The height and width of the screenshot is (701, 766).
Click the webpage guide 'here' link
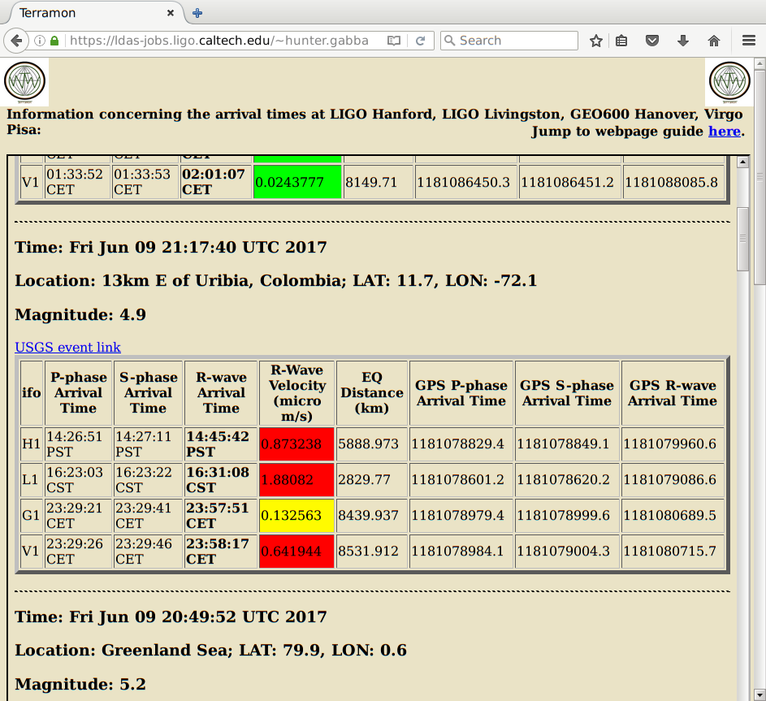(x=724, y=131)
